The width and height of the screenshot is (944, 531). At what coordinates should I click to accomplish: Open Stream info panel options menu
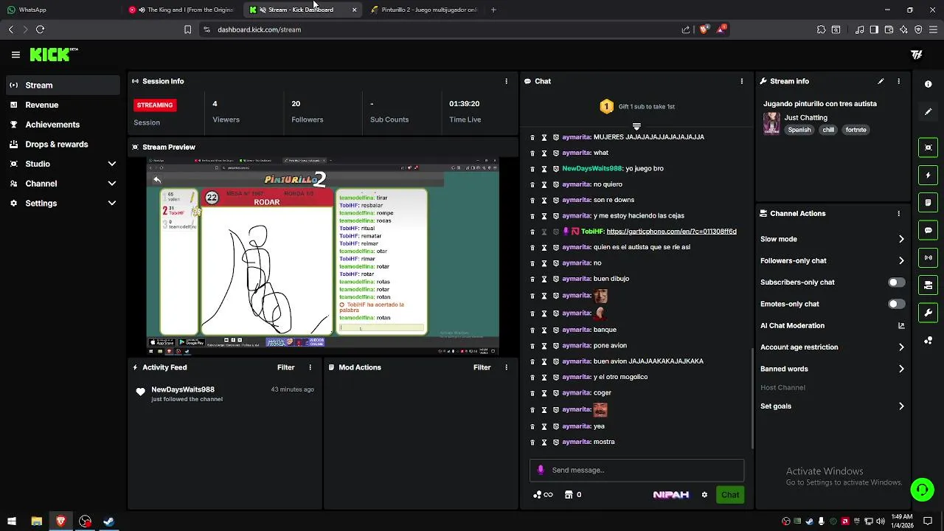[x=898, y=81]
